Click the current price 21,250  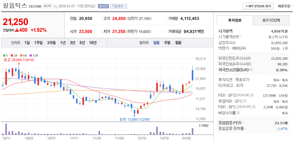15,22
